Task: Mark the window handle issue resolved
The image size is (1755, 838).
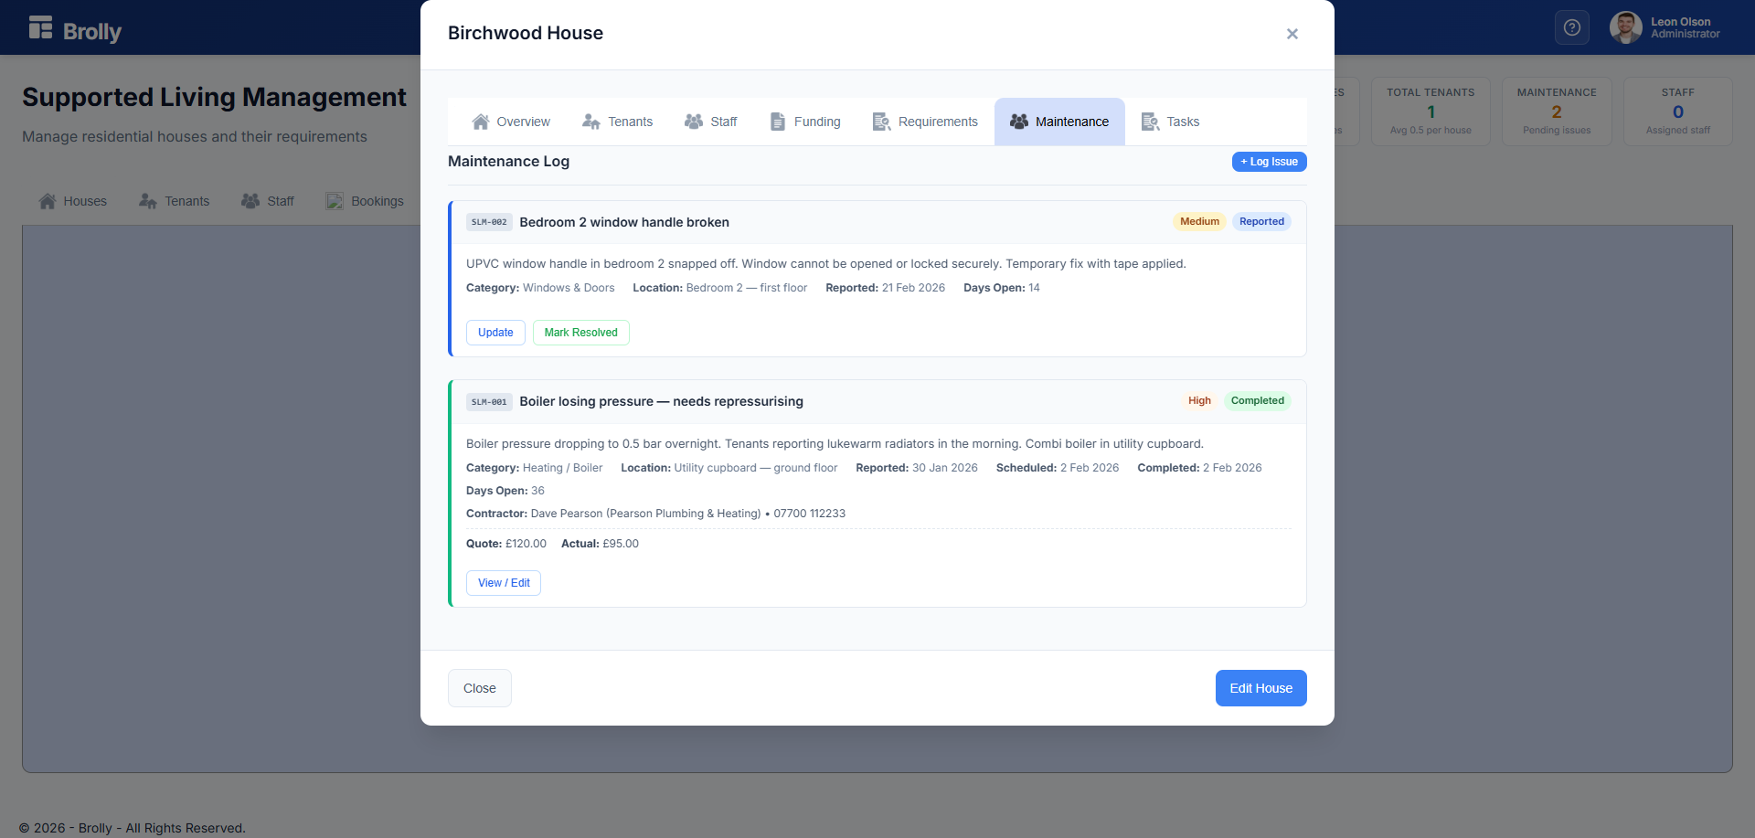Action: [x=580, y=333]
